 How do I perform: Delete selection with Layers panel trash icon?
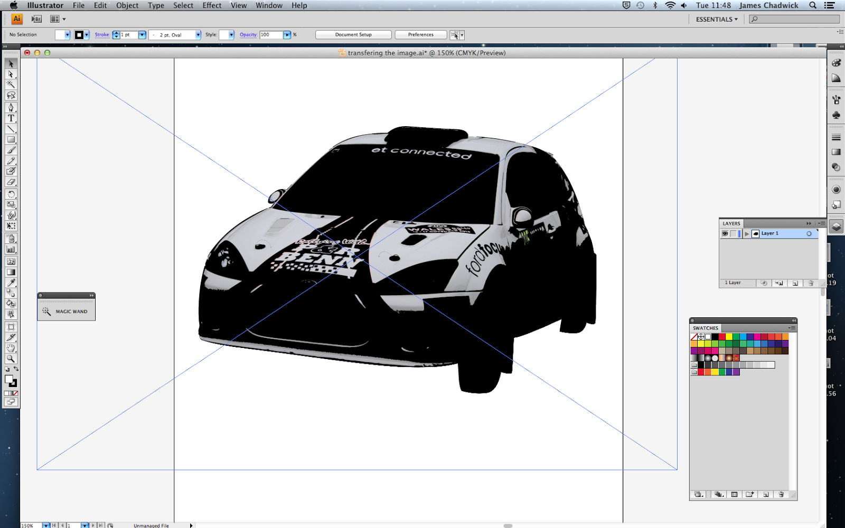tap(811, 283)
